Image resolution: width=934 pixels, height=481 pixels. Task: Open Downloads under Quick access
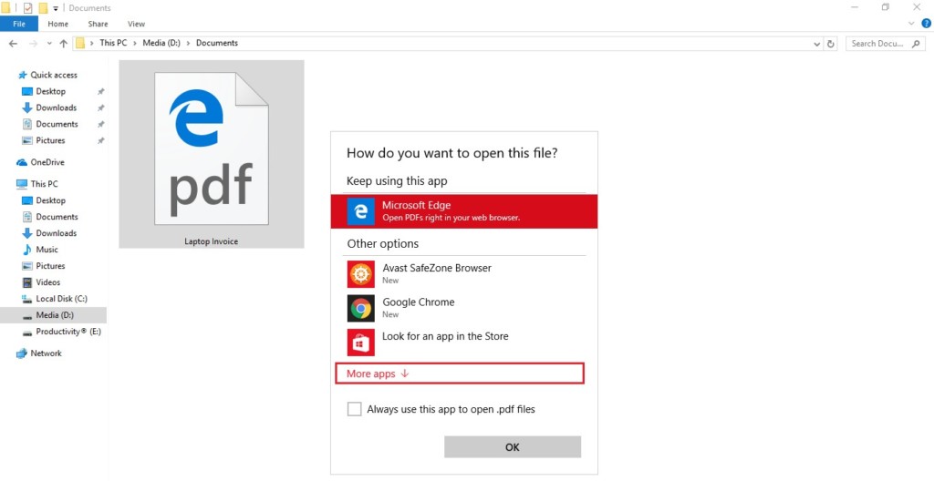click(x=56, y=107)
